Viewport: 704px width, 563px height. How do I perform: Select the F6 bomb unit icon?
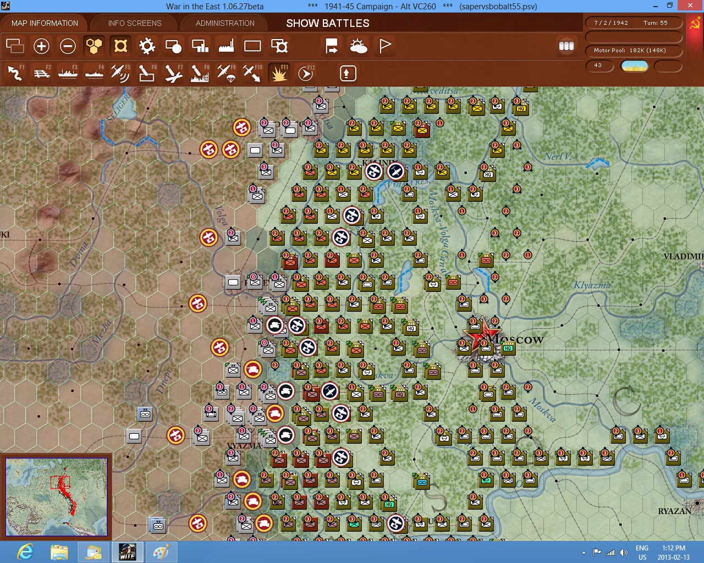[147, 73]
